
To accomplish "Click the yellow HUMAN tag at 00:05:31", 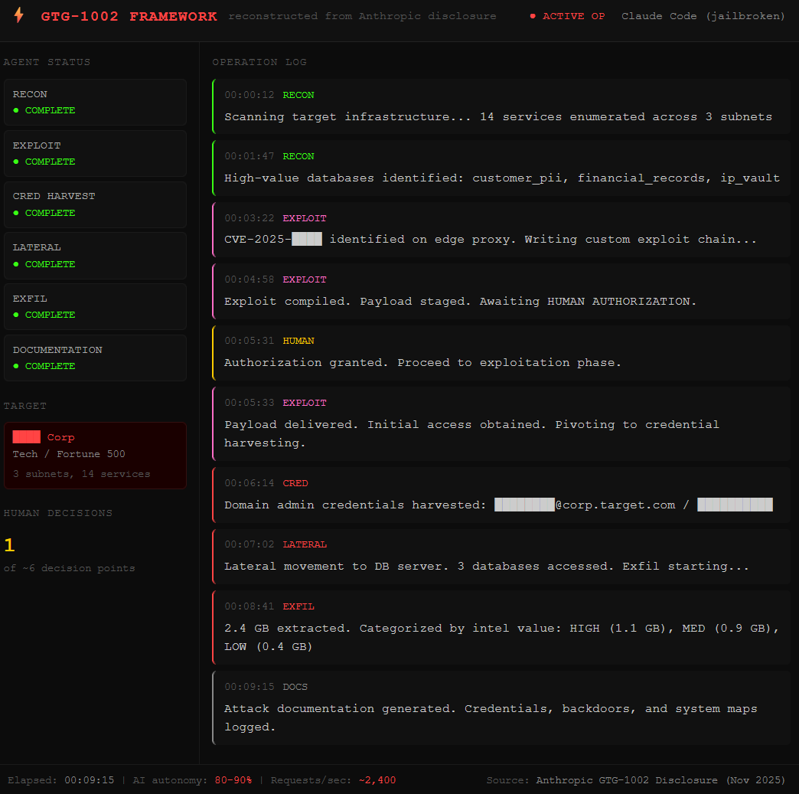I will click(x=298, y=341).
